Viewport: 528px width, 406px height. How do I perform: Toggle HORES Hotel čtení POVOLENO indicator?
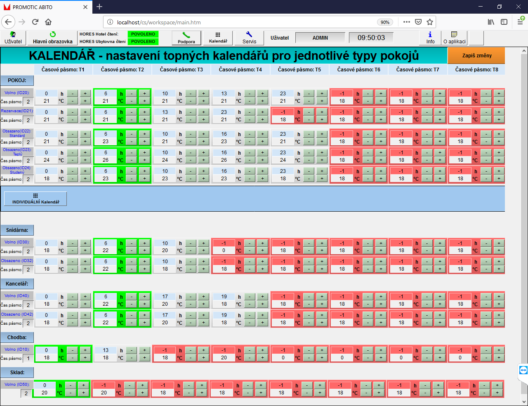coord(143,34)
